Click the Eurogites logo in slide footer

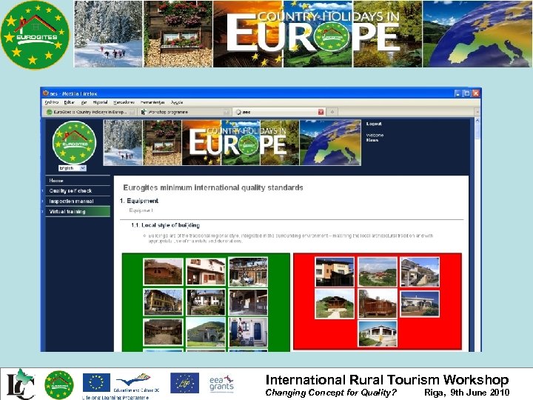tap(59, 384)
